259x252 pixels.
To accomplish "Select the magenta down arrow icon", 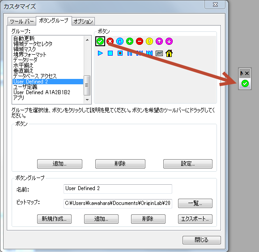I will (169, 41).
